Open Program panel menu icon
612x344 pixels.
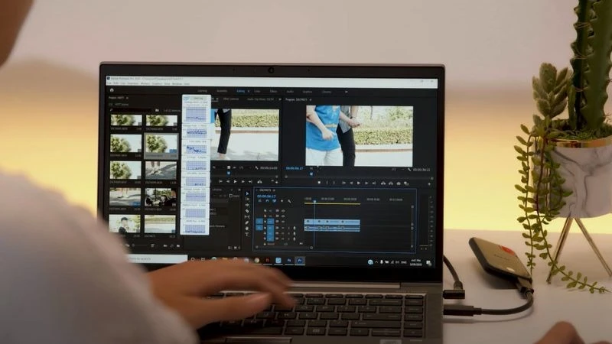point(311,100)
